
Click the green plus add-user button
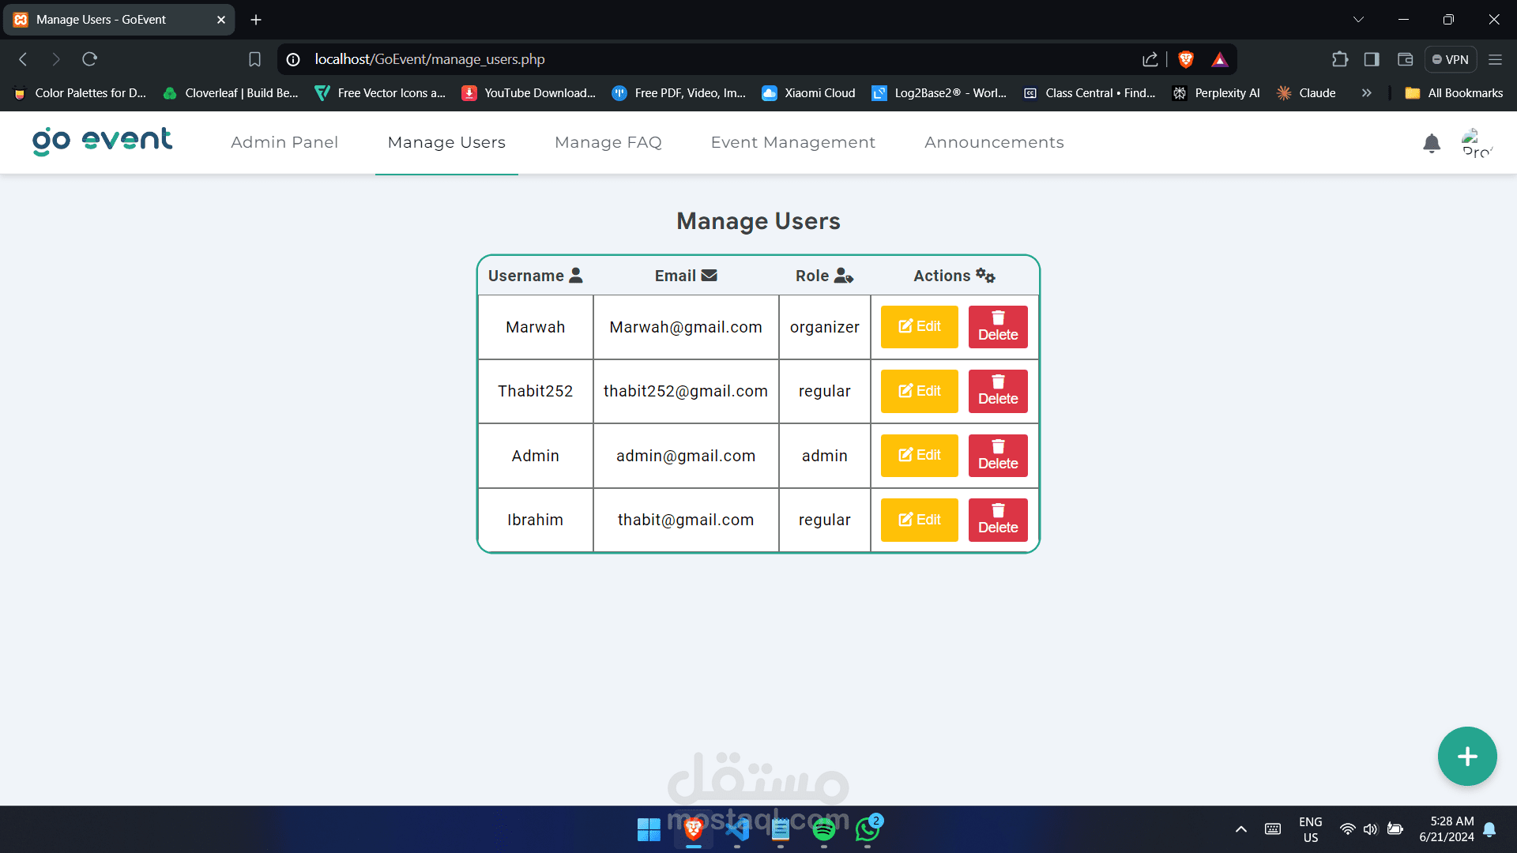[x=1466, y=756]
